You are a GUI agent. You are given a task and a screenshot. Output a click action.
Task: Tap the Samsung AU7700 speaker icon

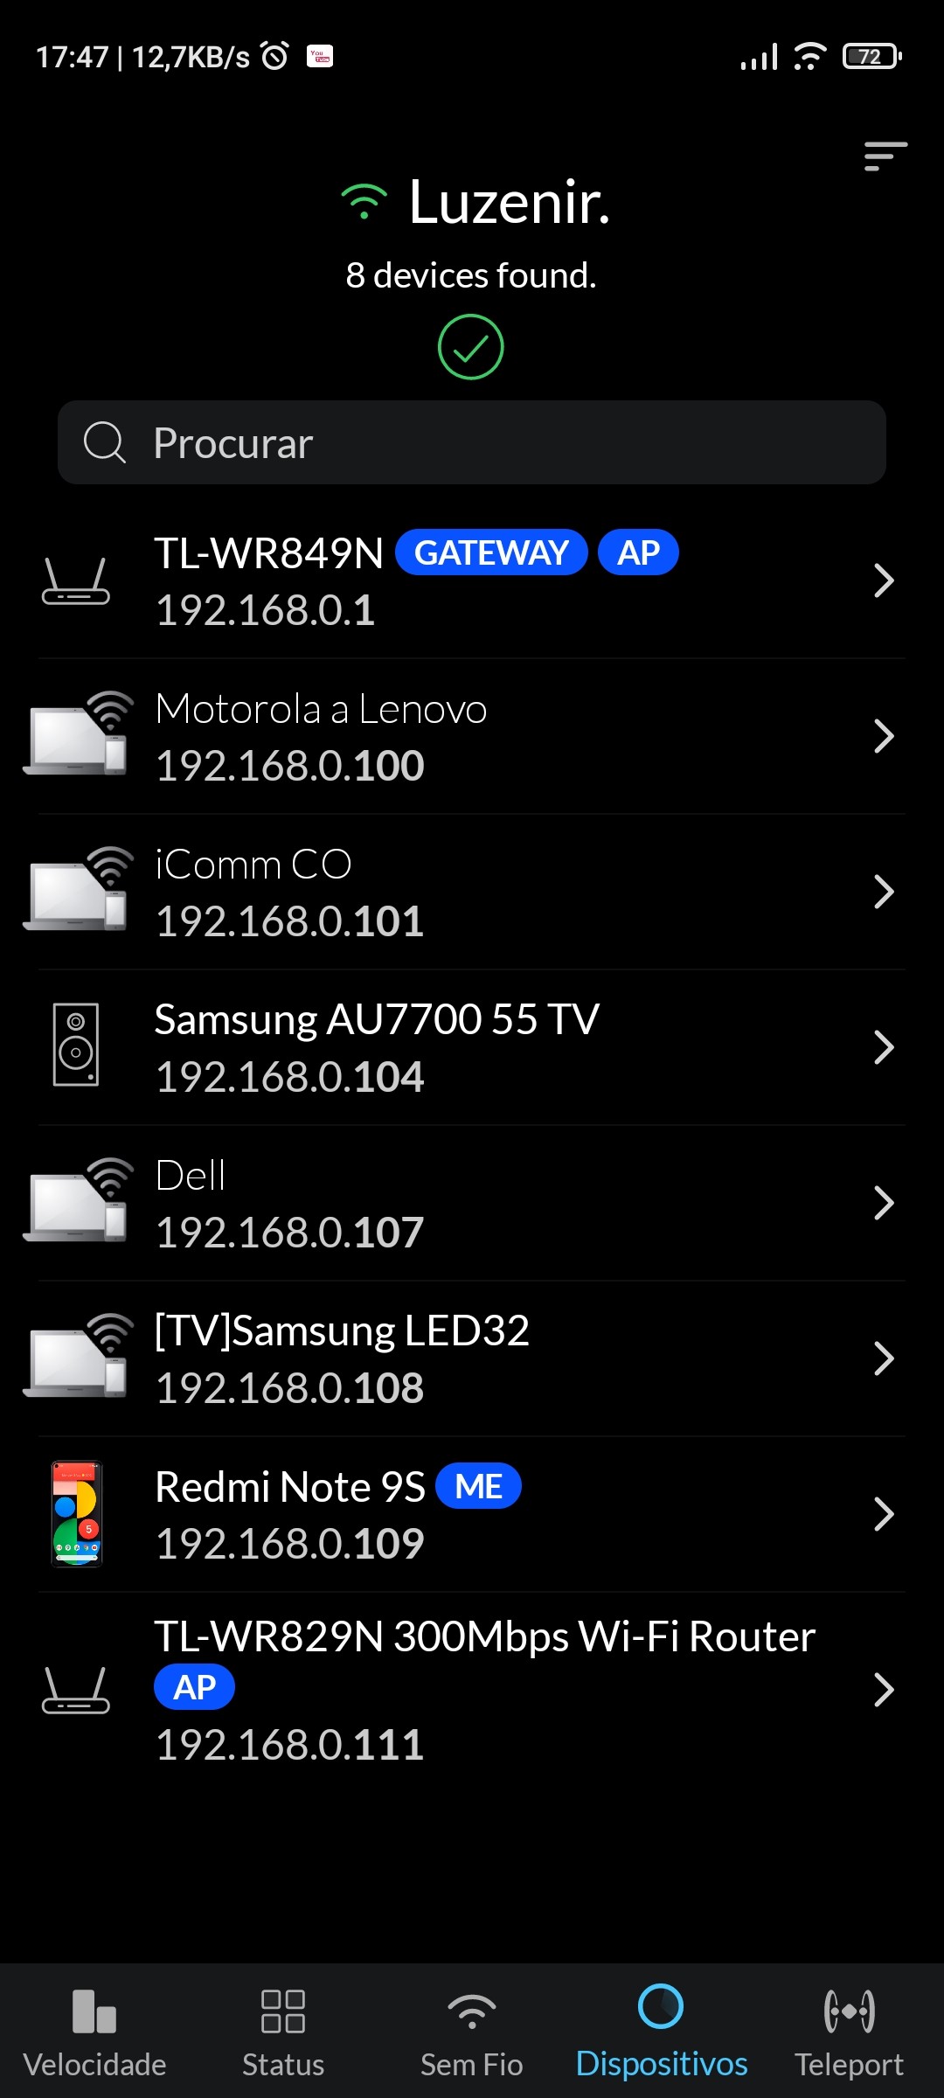[76, 1045]
